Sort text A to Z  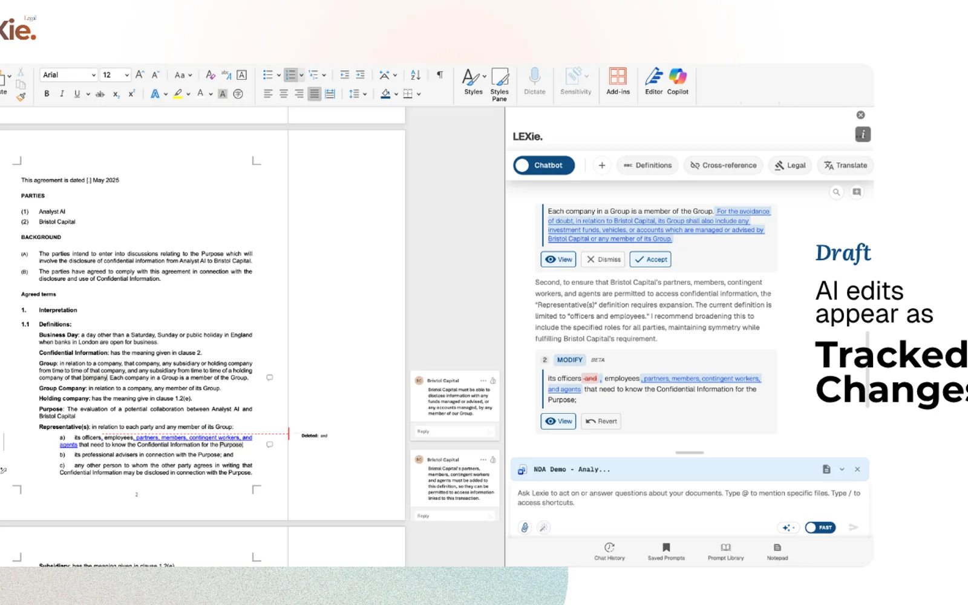(x=415, y=75)
